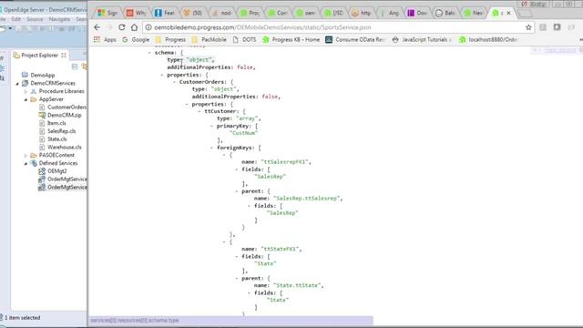Collapse the primaryKey array
The height and width of the screenshot is (328, 583).
pos(212,126)
